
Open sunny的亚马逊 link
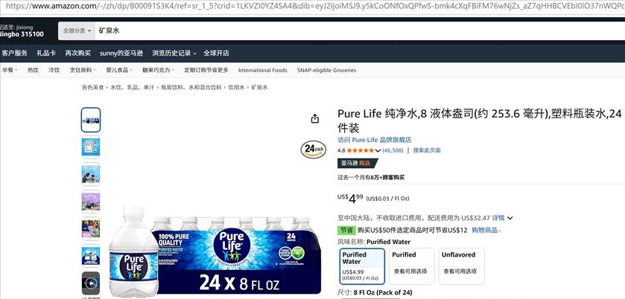(121, 53)
